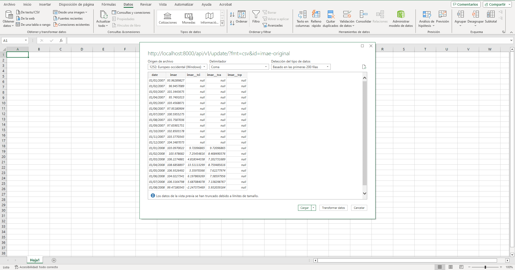
Task: Expand the data types gallery
Action: click(222, 24)
